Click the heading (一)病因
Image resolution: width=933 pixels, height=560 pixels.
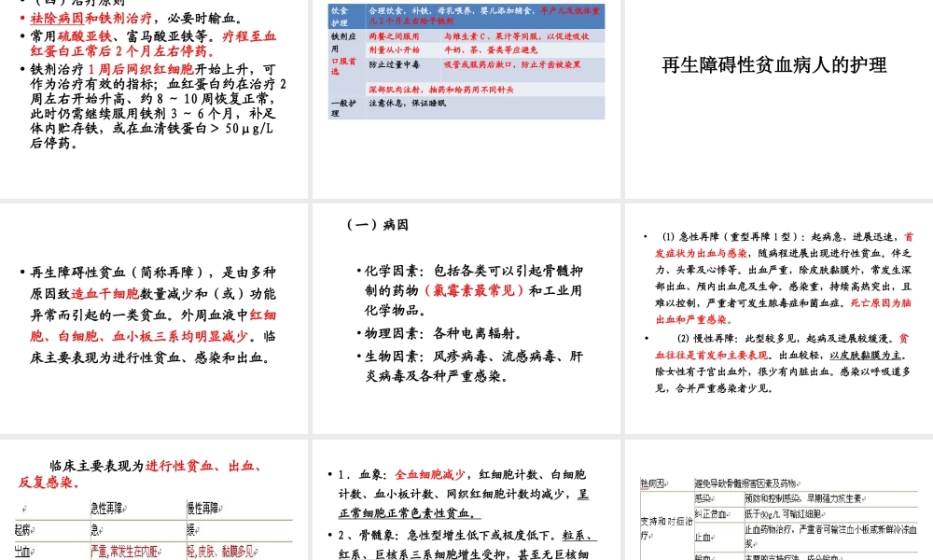377,225
